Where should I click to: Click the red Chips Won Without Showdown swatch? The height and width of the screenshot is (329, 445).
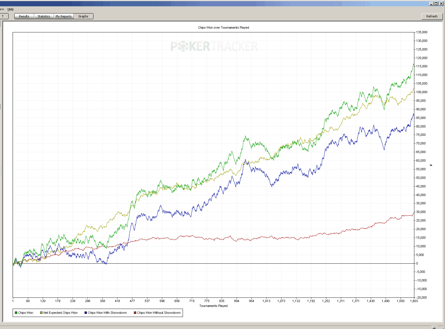pos(135,313)
